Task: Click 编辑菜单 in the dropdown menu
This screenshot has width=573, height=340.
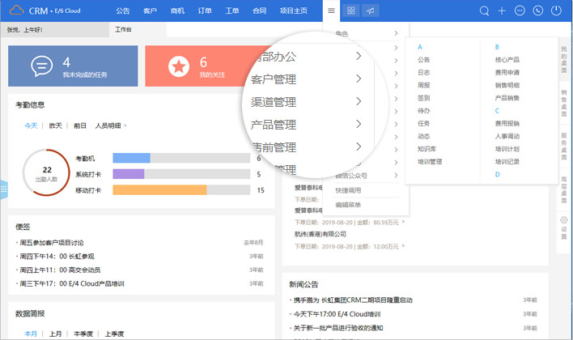Action: point(349,205)
